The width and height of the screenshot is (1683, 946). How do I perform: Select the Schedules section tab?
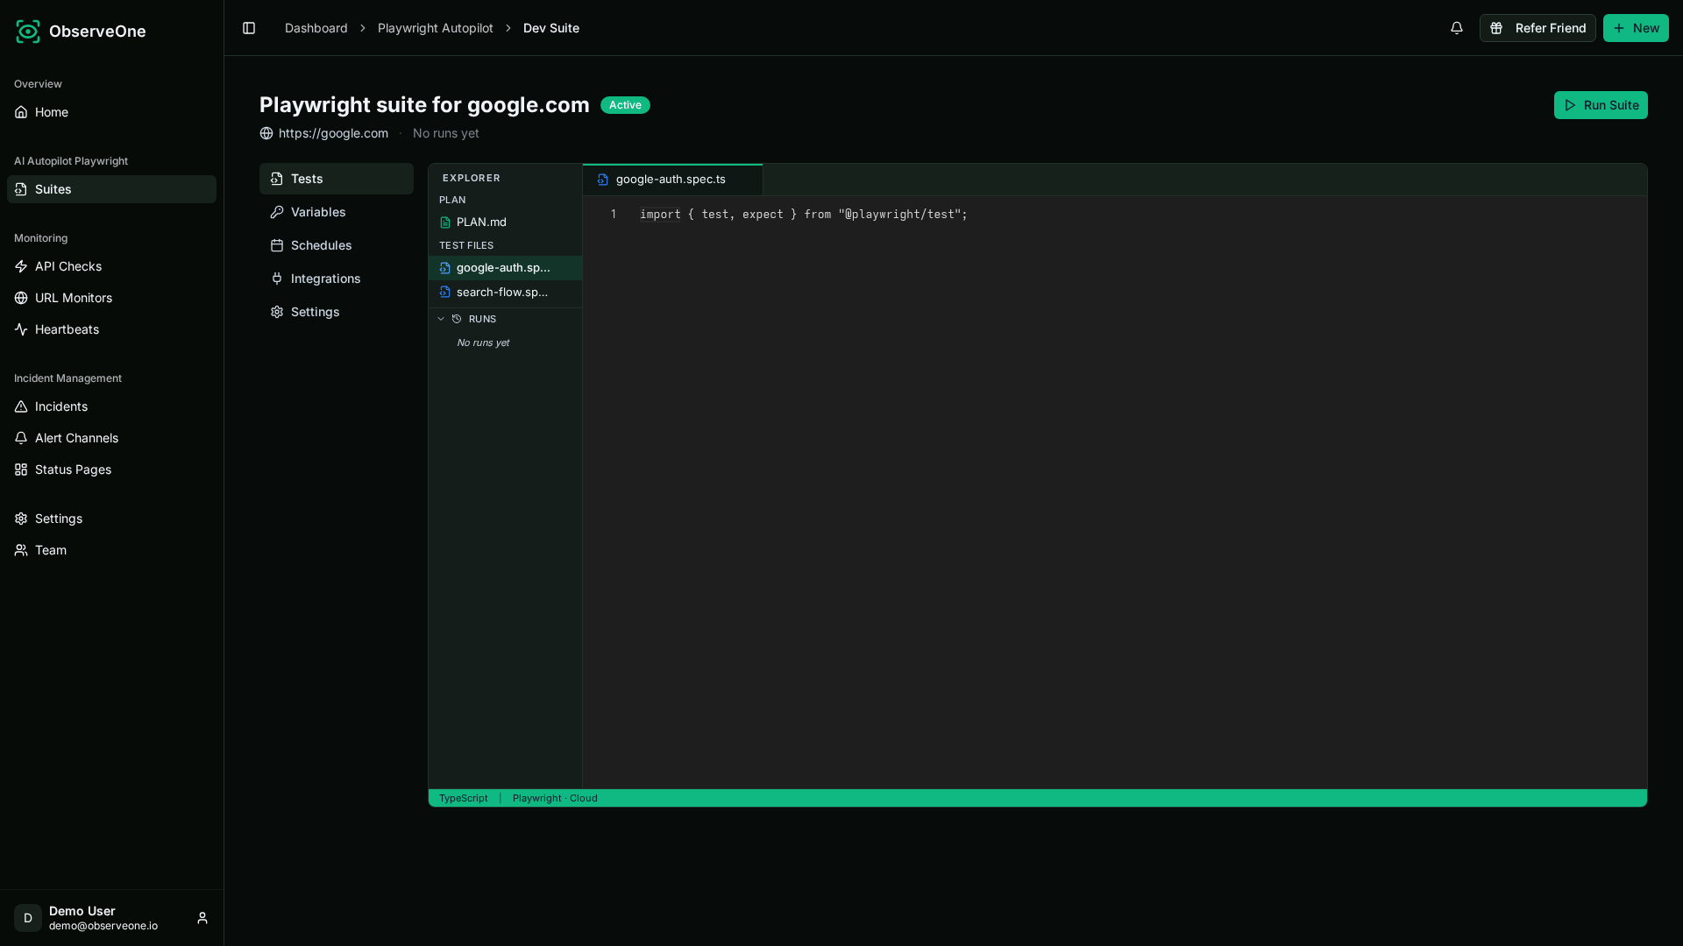point(337,245)
